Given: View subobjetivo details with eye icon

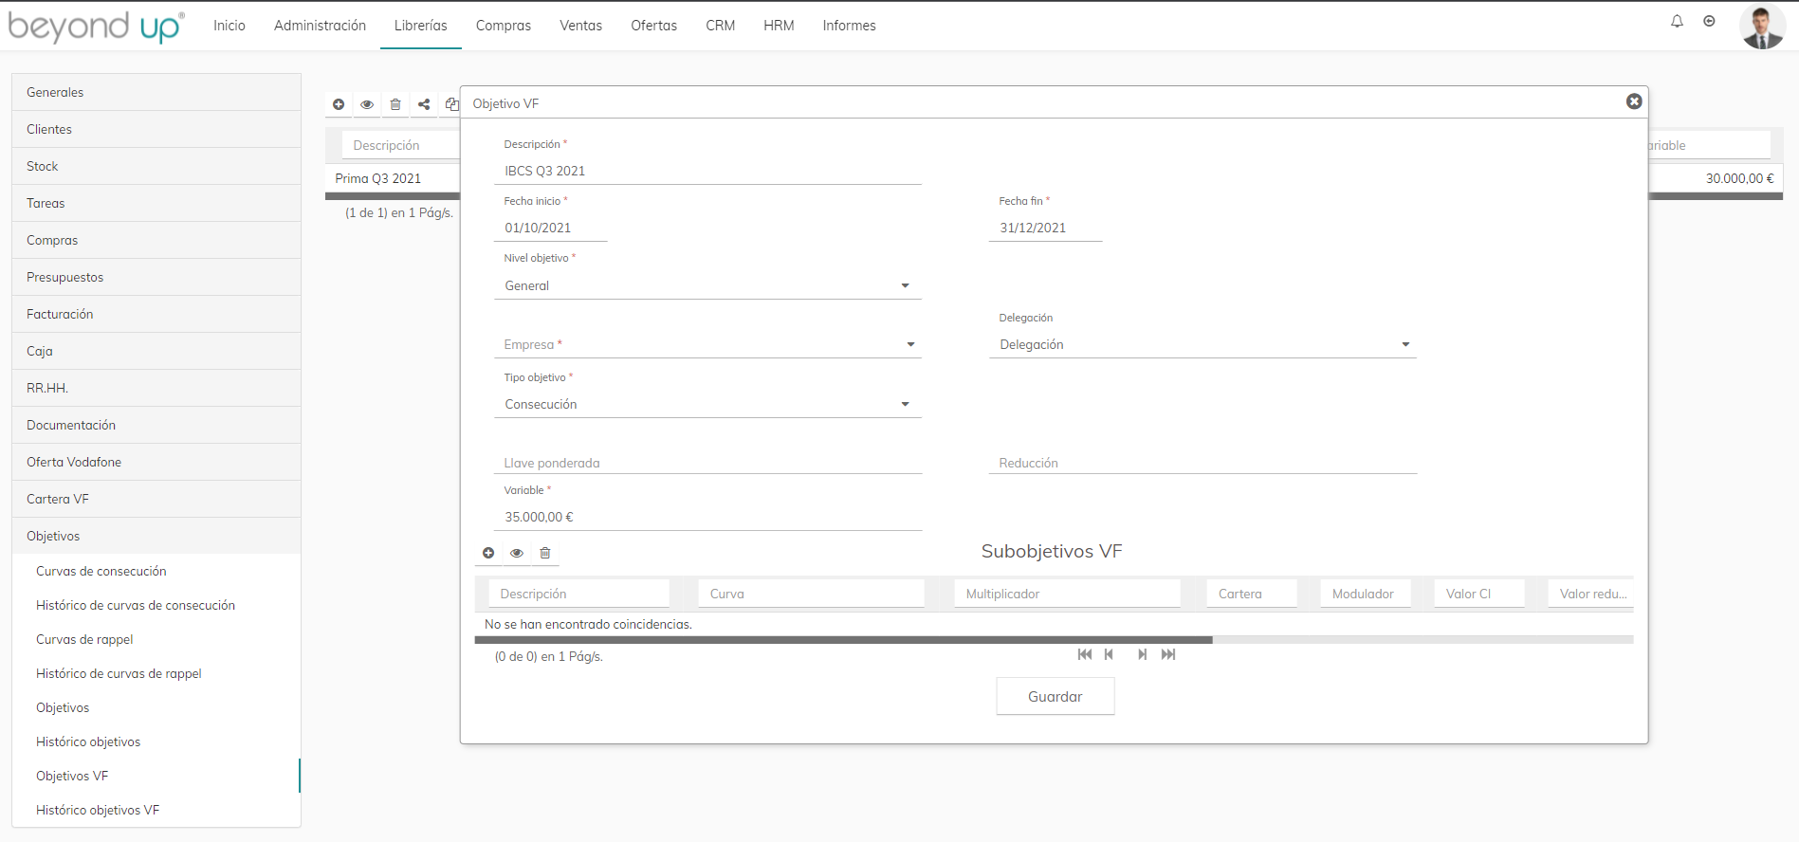Looking at the screenshot, I should [x=517, y=553].
